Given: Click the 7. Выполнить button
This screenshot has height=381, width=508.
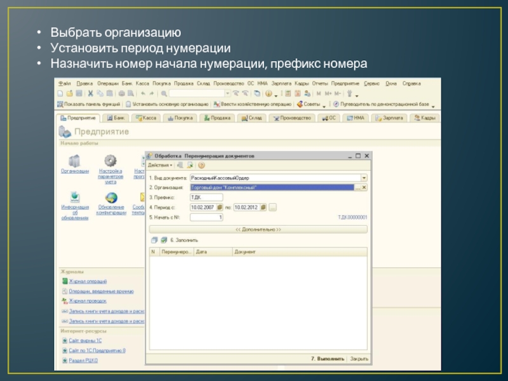Looking at the screenshot, I should click(328, 359).
